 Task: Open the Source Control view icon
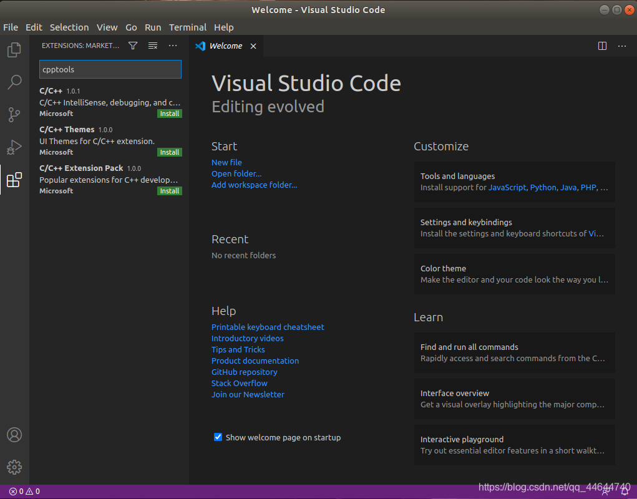pyautogui.click(x=14, y=115)
